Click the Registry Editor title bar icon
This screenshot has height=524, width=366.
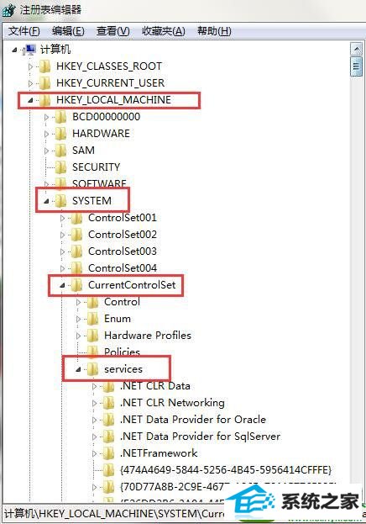[x=8, y=10]
